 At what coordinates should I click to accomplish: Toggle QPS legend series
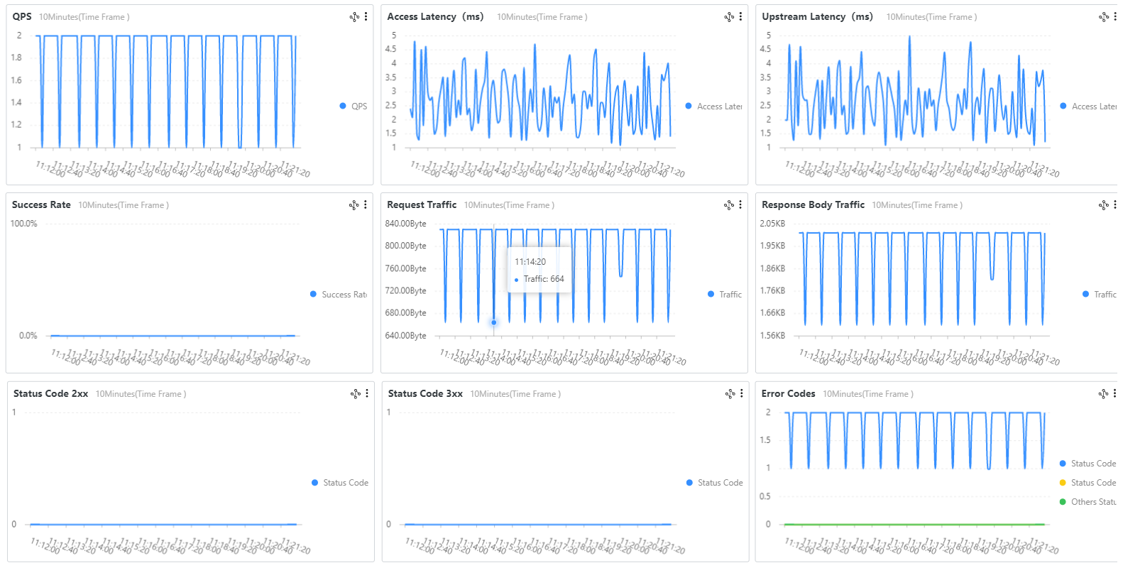(354, 106)
